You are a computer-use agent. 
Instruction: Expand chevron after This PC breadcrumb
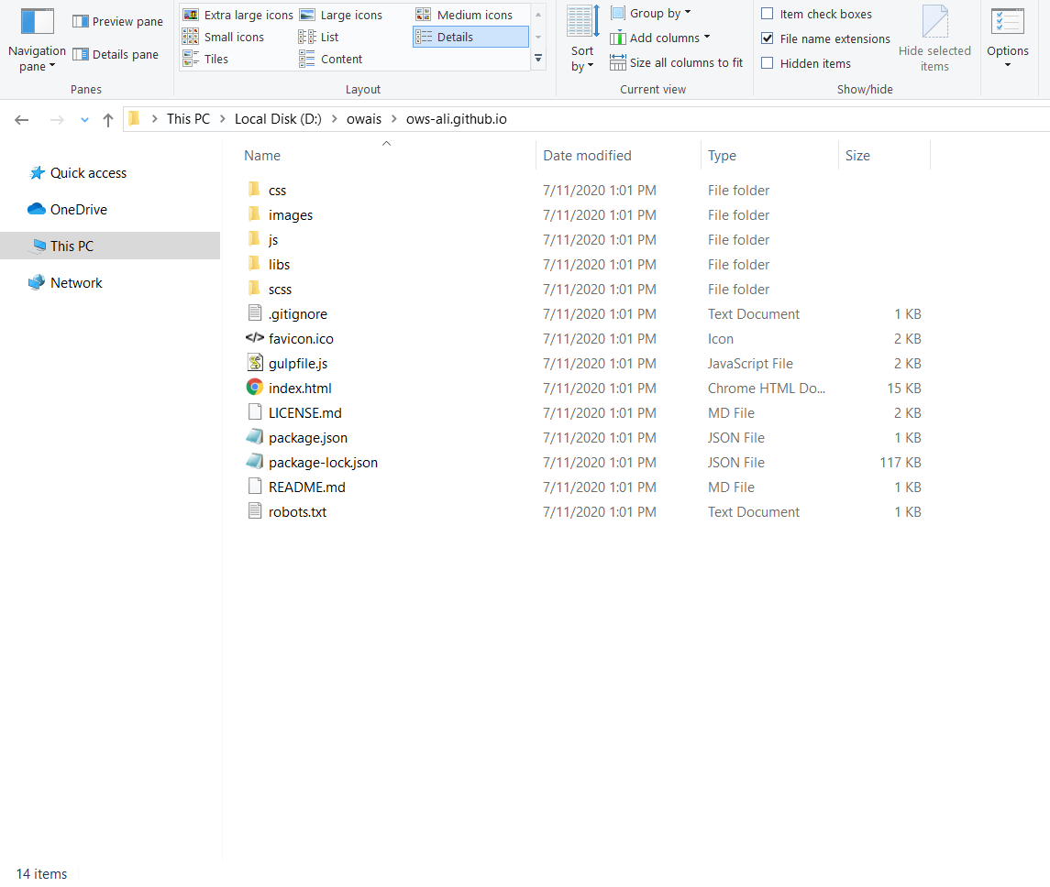pyautogui.click(x=222, y=119)
